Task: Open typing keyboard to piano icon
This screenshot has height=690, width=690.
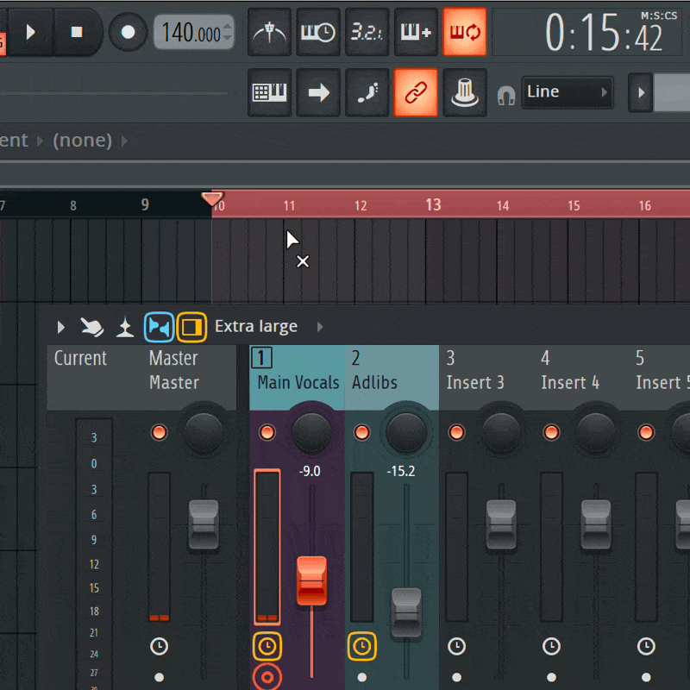Action: (270, 92)
